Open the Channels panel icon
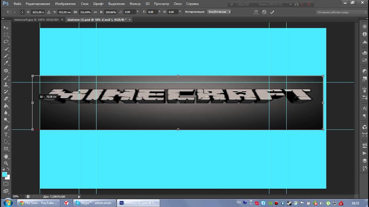 [365, 127]
